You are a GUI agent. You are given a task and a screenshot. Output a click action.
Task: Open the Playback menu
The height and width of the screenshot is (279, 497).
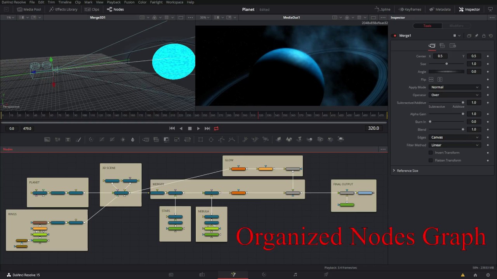click(114, 2)
